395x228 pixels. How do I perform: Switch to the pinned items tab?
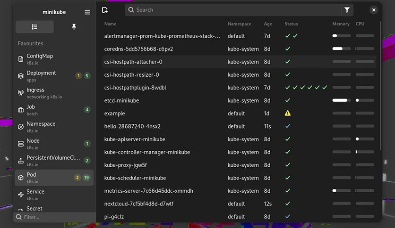(x=74, y=27)
